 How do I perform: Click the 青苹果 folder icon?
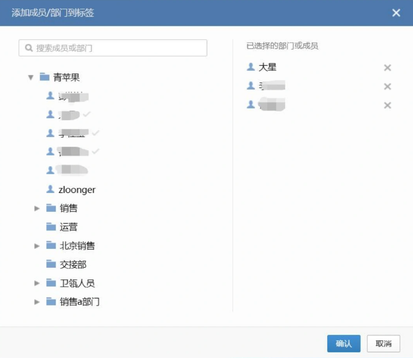click(x=44, y=77)
